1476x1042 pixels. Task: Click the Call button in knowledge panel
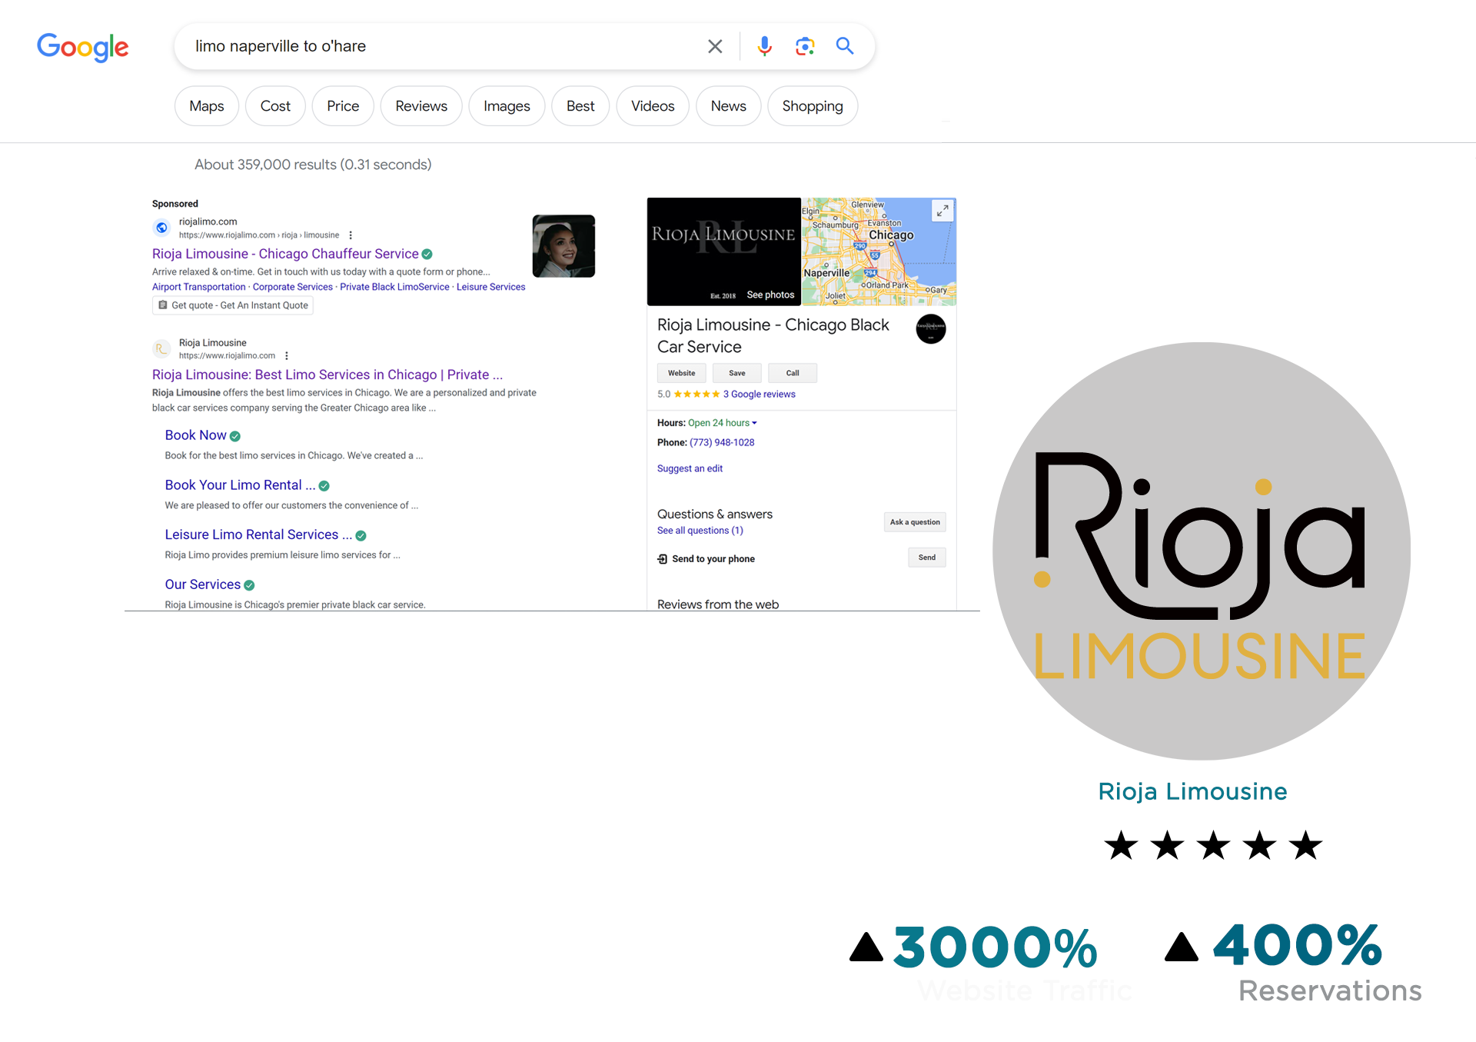click(x=792, y=373)
